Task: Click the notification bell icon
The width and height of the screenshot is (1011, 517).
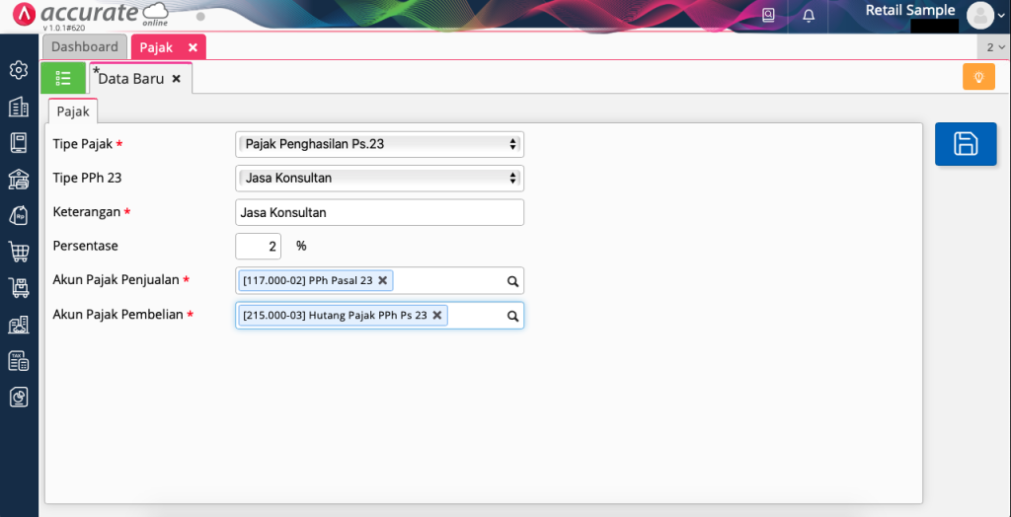Action: point(809,16)
